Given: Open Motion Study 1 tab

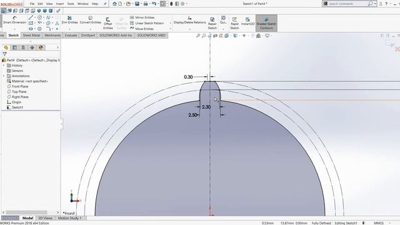Looking at the screenshot, I should pyautogui.click(x=69, y=218).
